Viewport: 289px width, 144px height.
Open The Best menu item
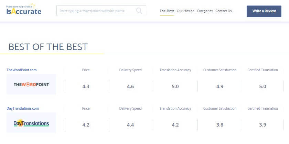pos(167,11)
